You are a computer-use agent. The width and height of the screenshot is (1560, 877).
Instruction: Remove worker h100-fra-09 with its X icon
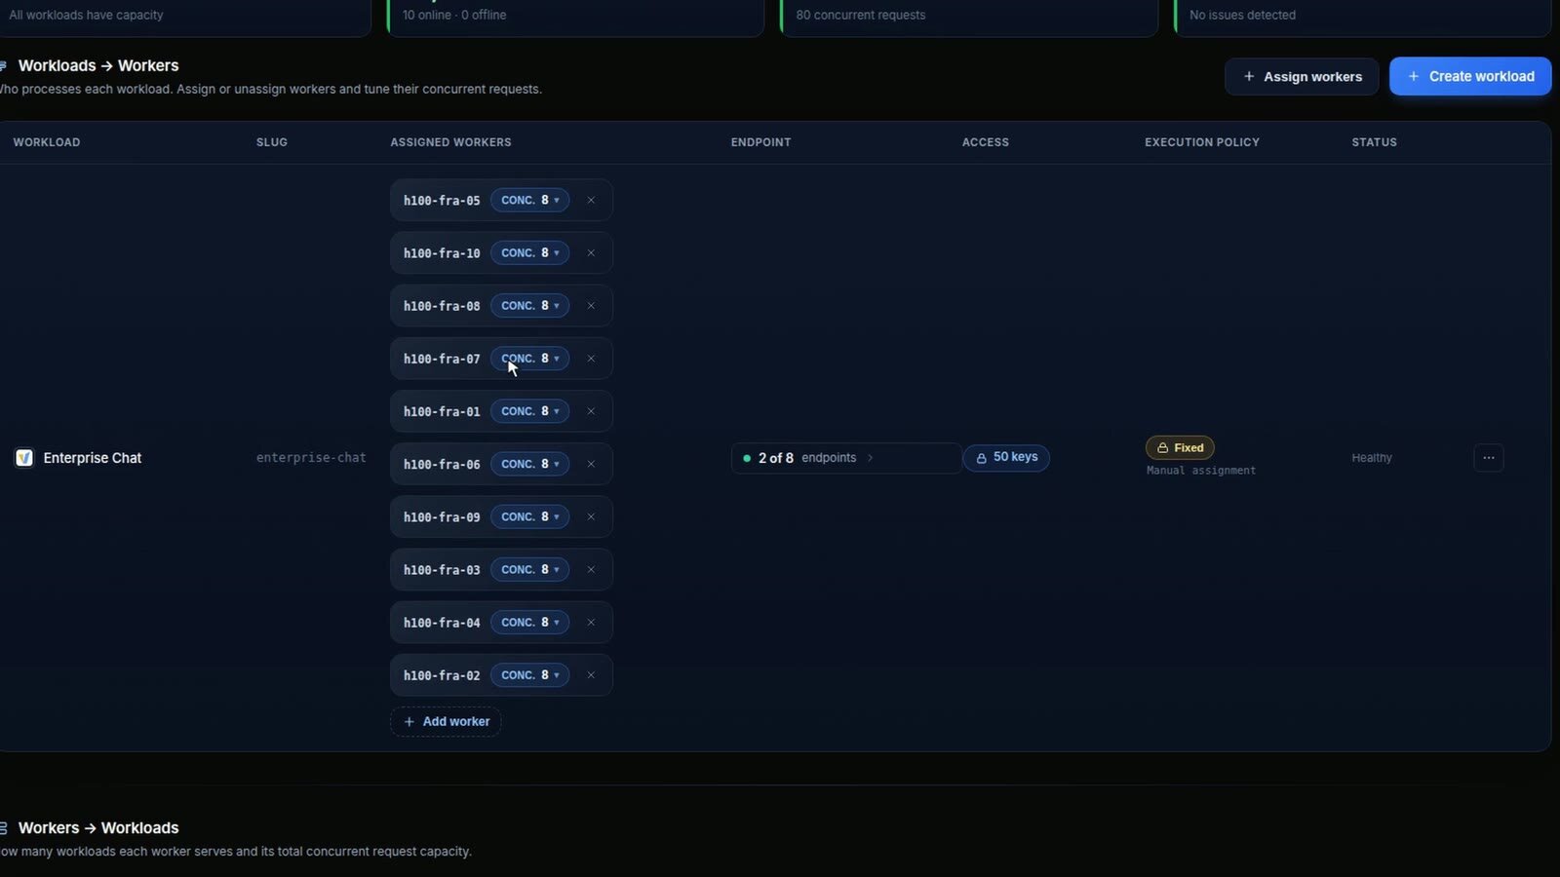(x=591, y=516)
